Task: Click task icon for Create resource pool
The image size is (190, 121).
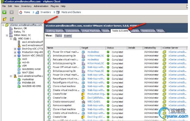Action: (49, 102)
